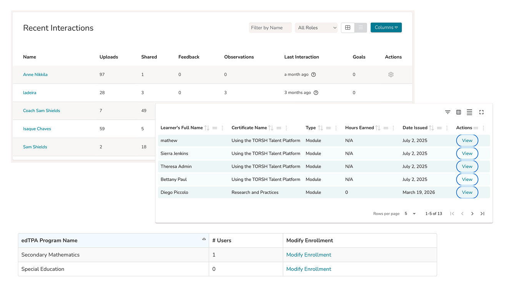519x292 pixels.
Task: Click the density toggle icon in certificates toolbar
Action: 469,112
